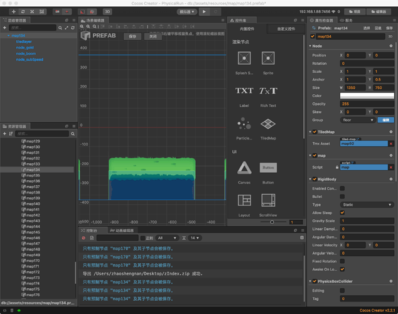
Task: Uncheck the Allow Sleep checkbox
Action: coord(342,213)
